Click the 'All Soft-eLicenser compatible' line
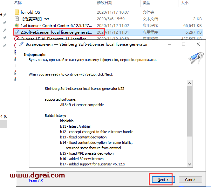 [x=82, y=105]
